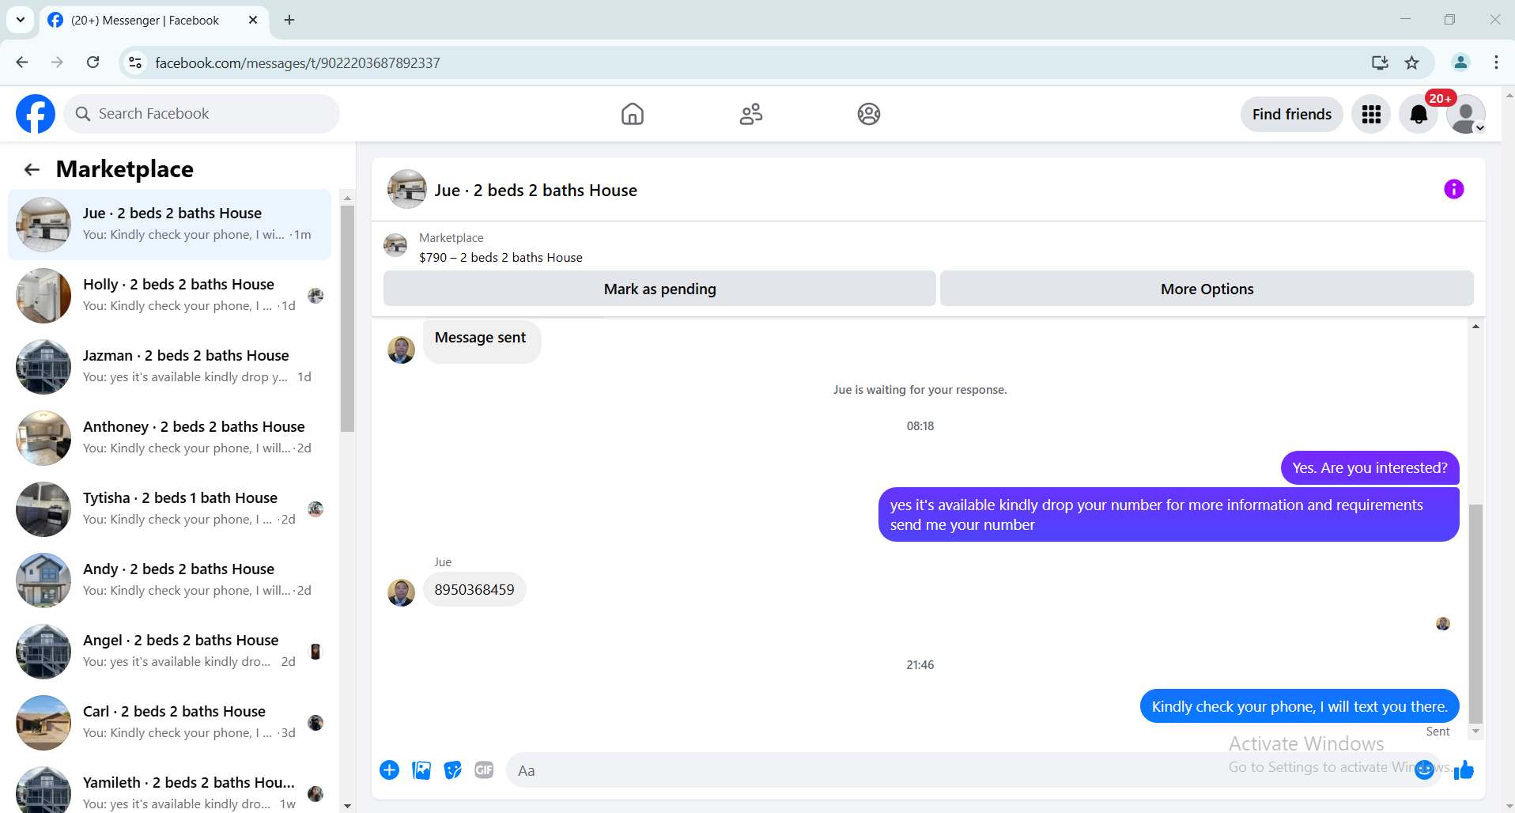Open Carl conversation in chat list
Viewport: 1515px width, 813px height.
[169, 723]
